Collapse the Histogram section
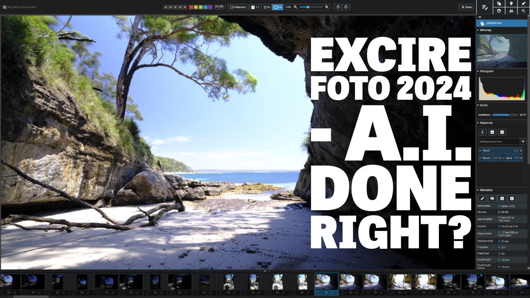Image resolution: width=530 pixels, height=298 pixels. click(x=478, y=71)
